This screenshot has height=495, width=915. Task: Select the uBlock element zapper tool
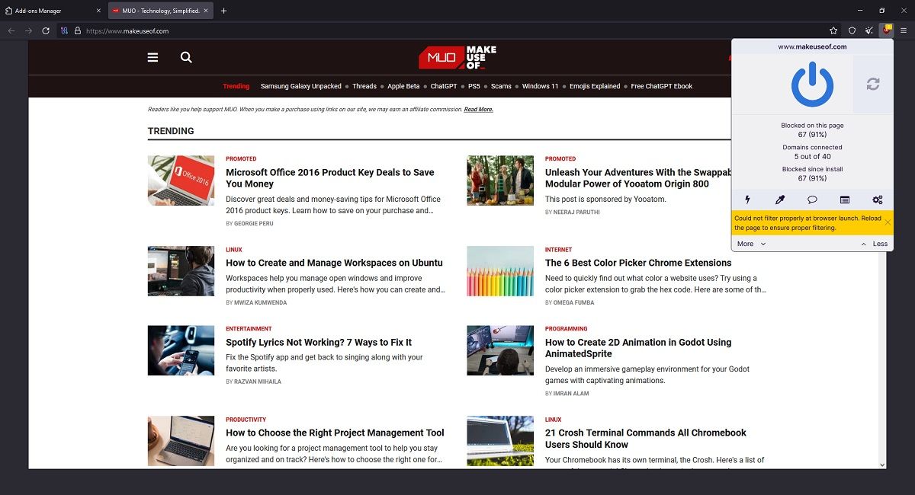tap(747, 200)
